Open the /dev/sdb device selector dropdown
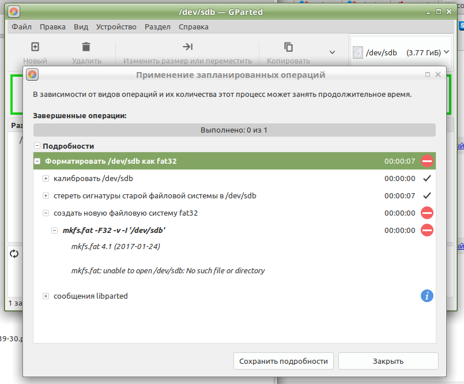 tap(400, 52)
